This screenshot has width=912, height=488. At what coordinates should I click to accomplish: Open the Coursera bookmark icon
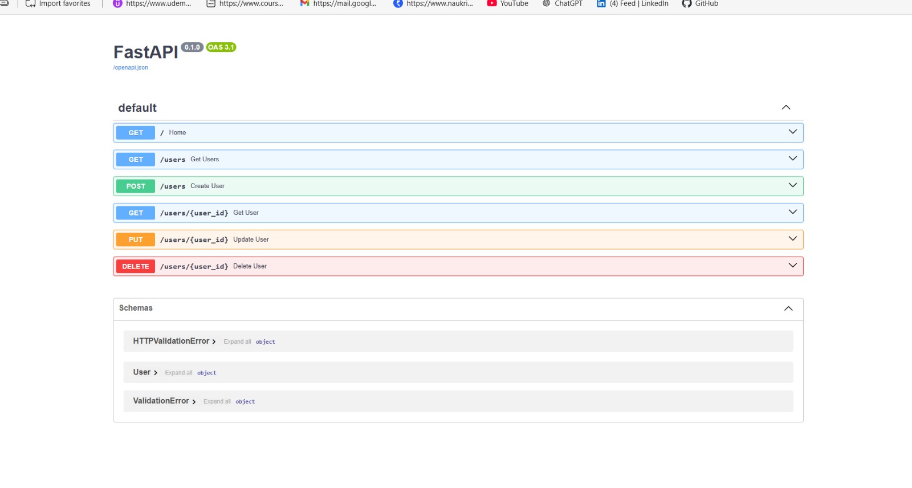point(211,3)
